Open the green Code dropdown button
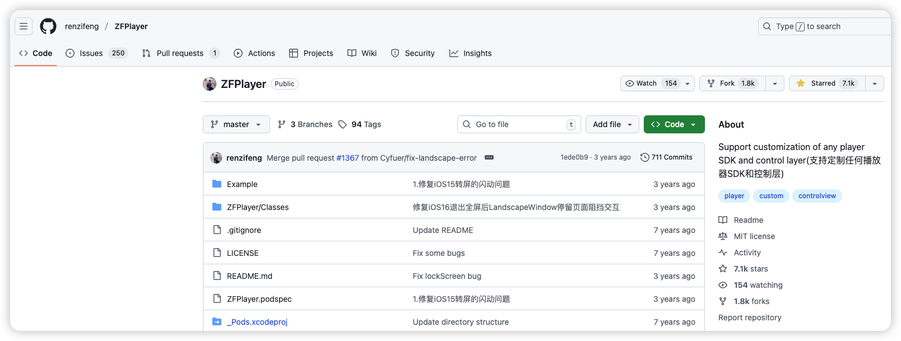 (x=674, y=124)
